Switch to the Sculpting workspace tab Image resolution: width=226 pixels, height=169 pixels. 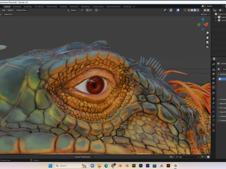click(28, 7)
